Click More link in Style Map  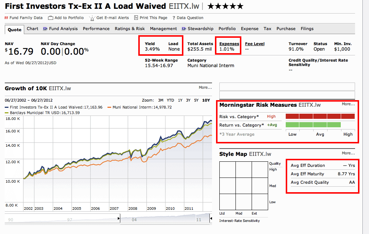pos(348,153)
